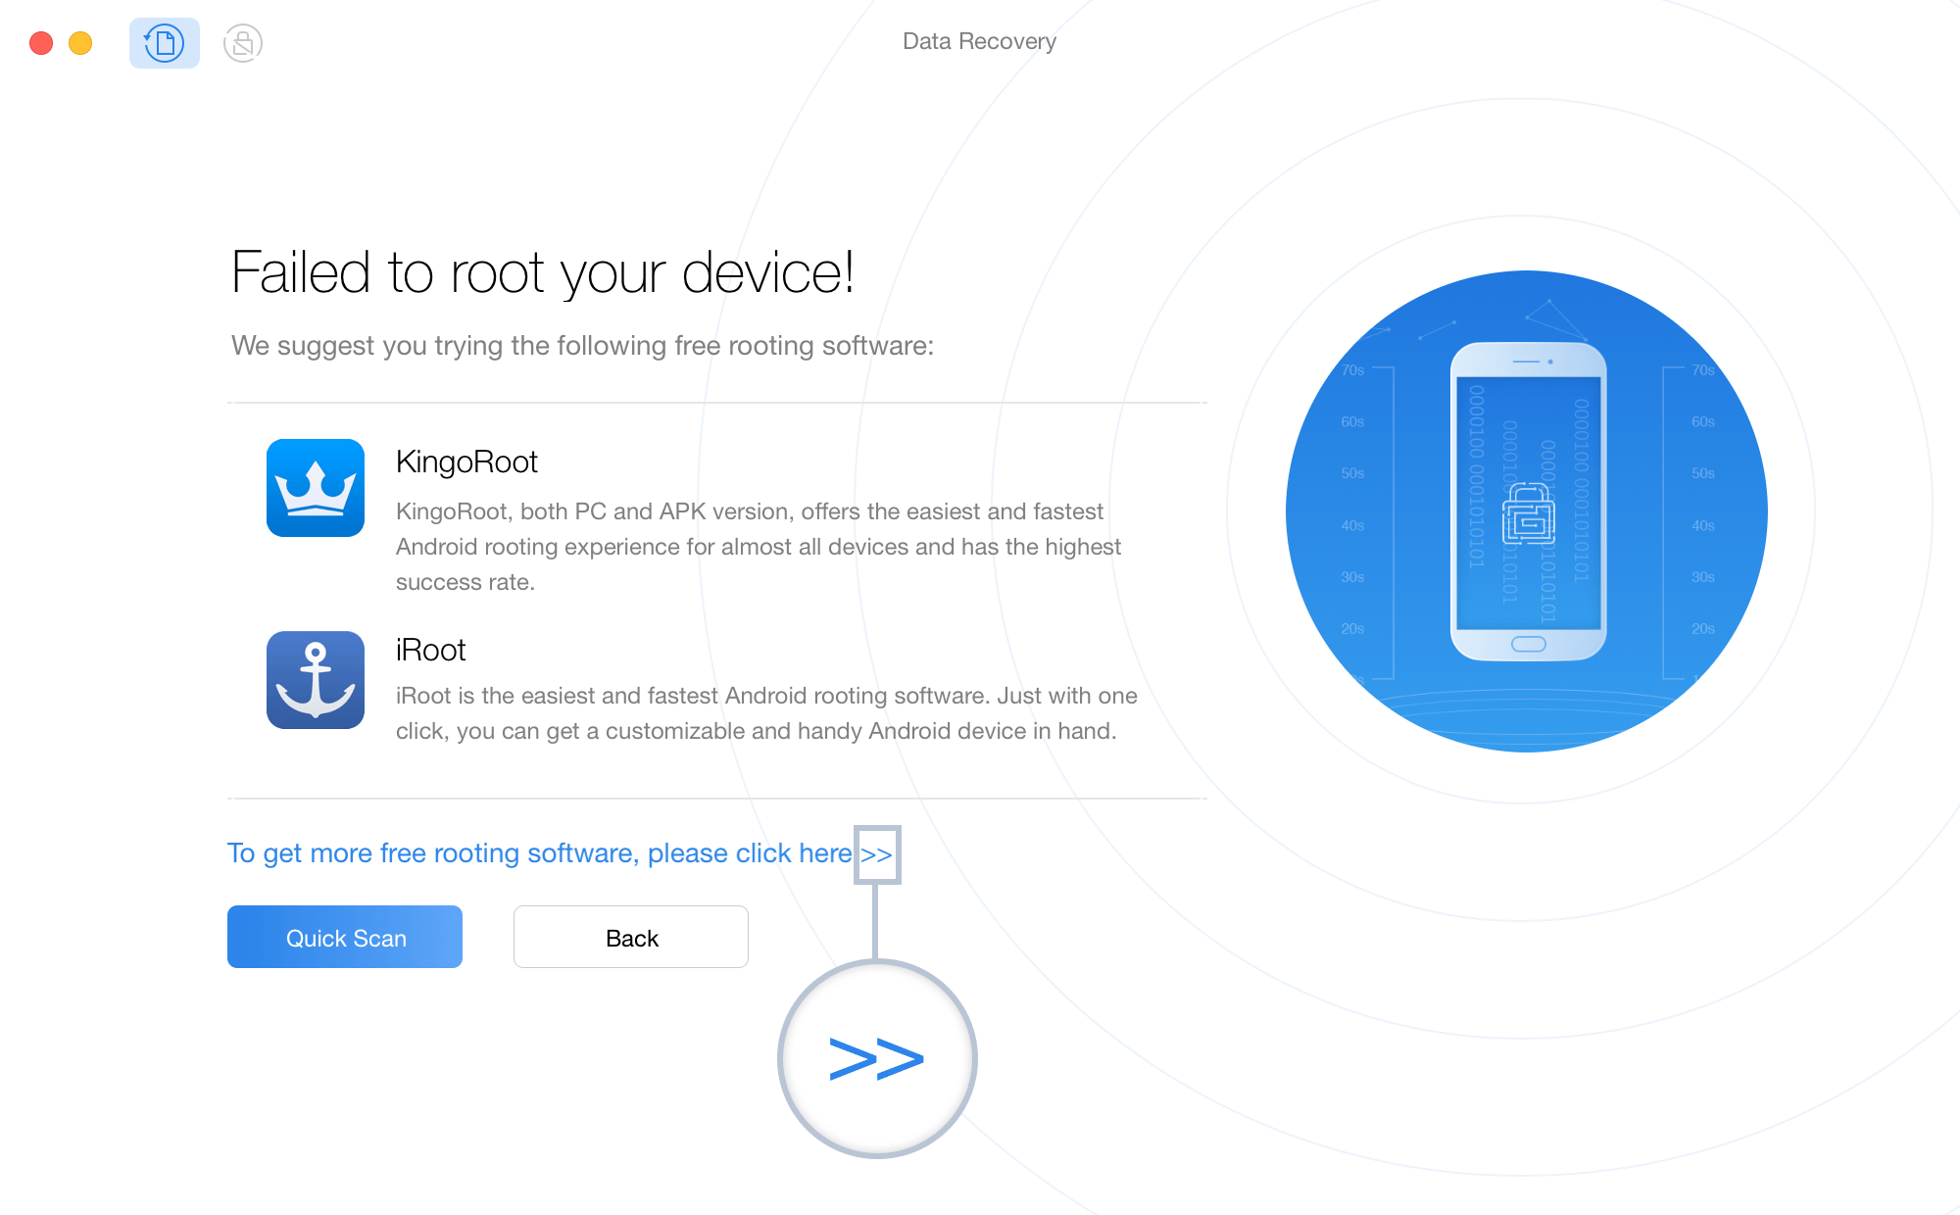Click the Data Recovery title in the header
This screenshot has width=1960, height=1215.
click(979, 41)
